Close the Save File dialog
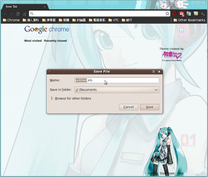 pyautogui.click(x=159, y=72)
